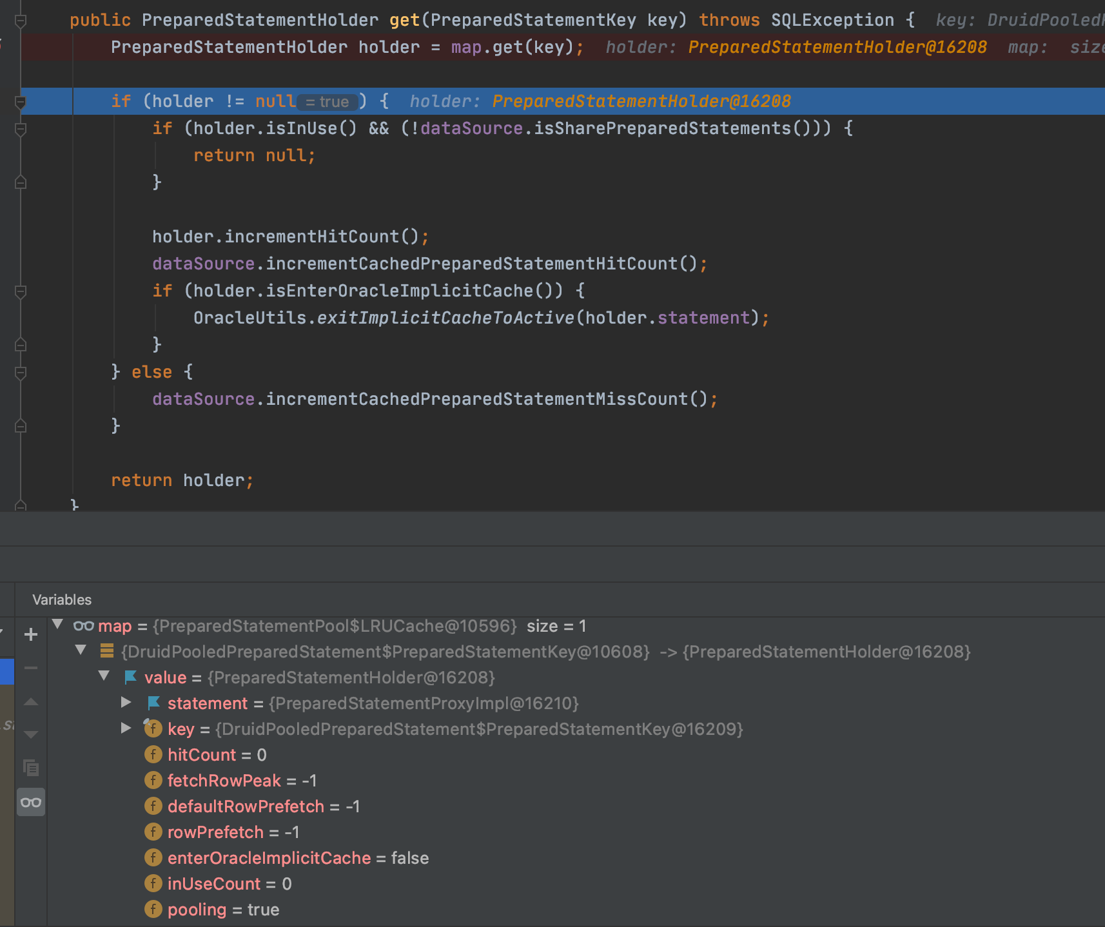Select the inUseCount = 0 row
This screenshot has height=927, width=1105.
576,884
